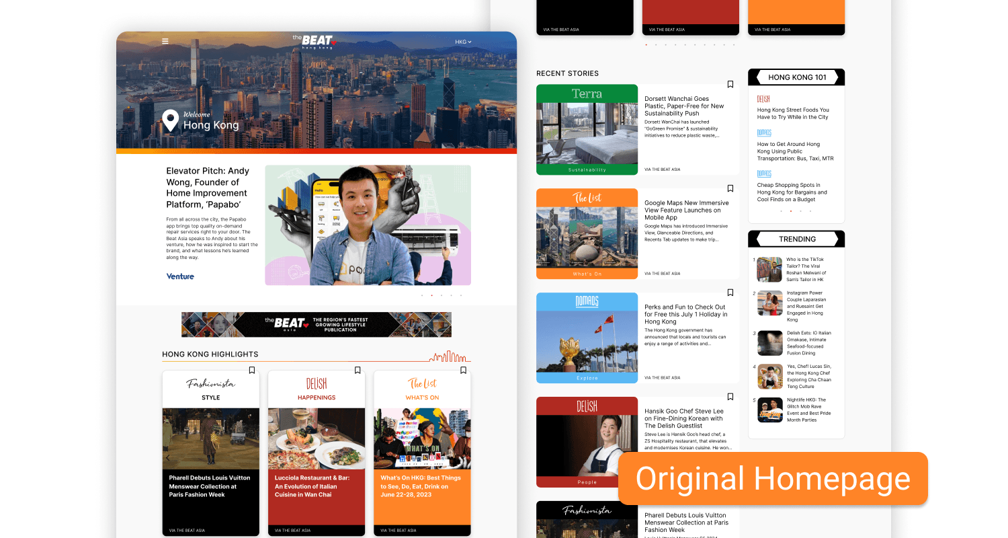Bookmark the Delish Happenings card

[358, 371]
